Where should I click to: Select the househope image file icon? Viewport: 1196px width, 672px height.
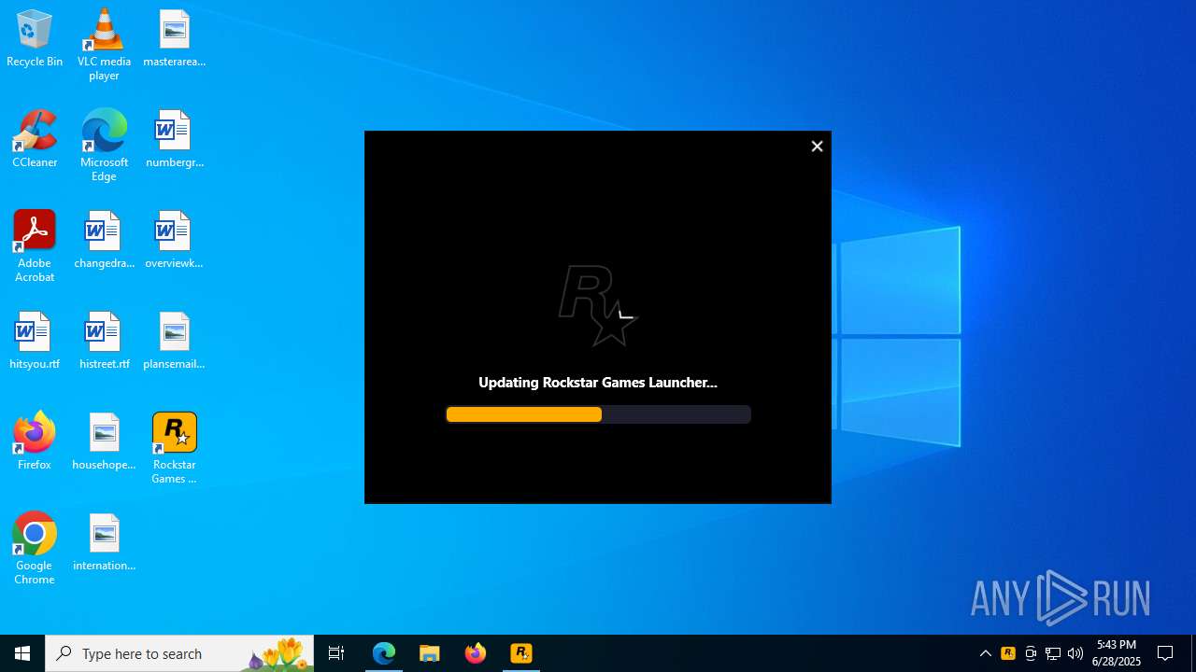point(104,442)
